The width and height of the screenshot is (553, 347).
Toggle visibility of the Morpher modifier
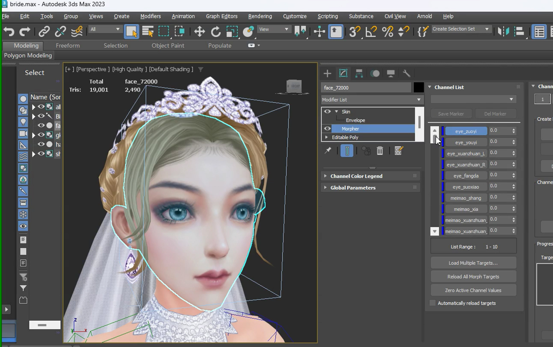(x=327, y=129)
